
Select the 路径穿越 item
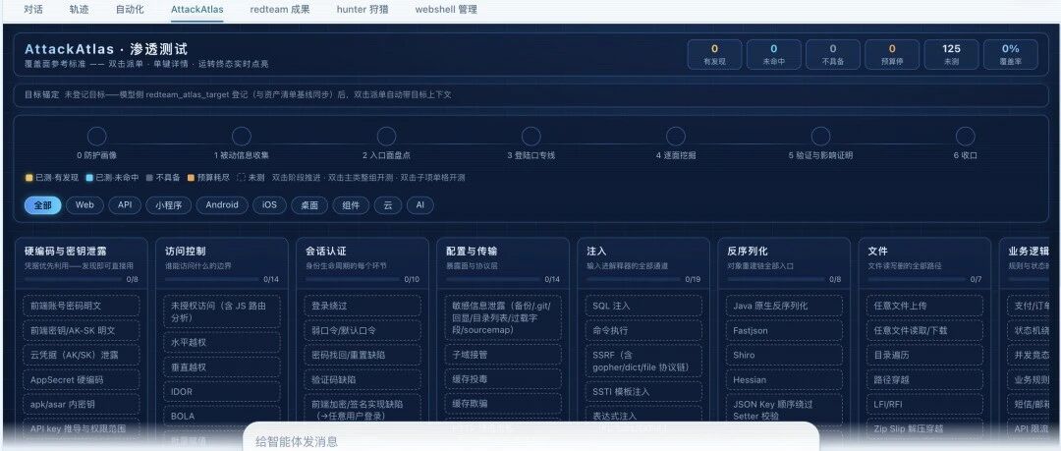(x=924, y=379)
